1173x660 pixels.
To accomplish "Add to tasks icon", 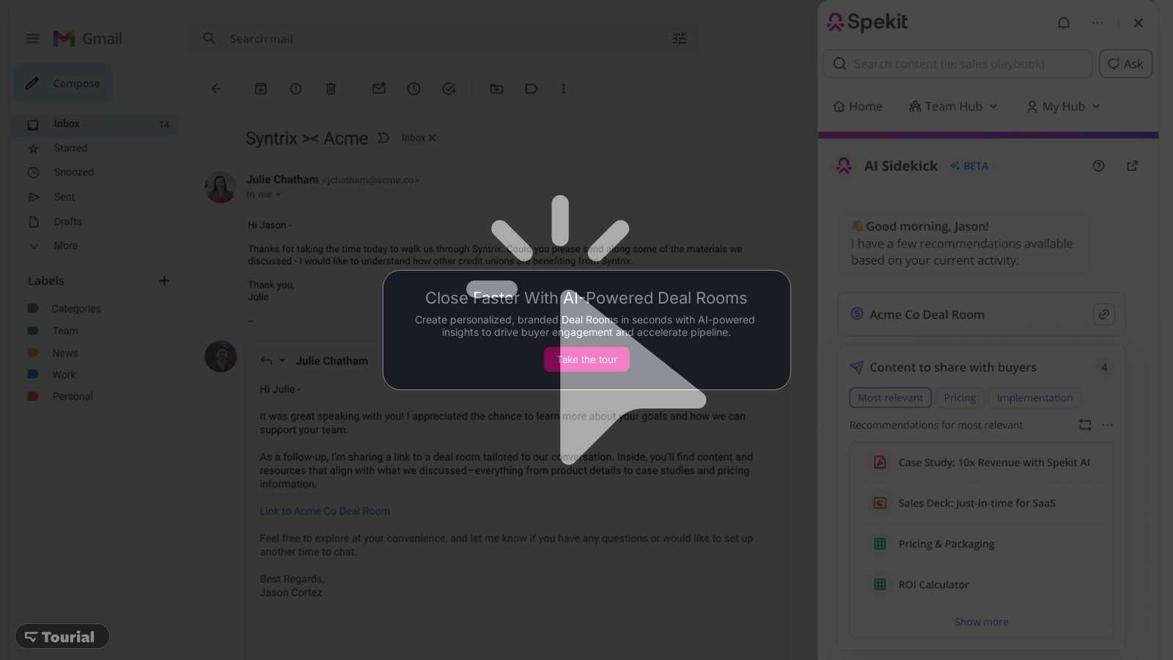I will pos(449,89).
